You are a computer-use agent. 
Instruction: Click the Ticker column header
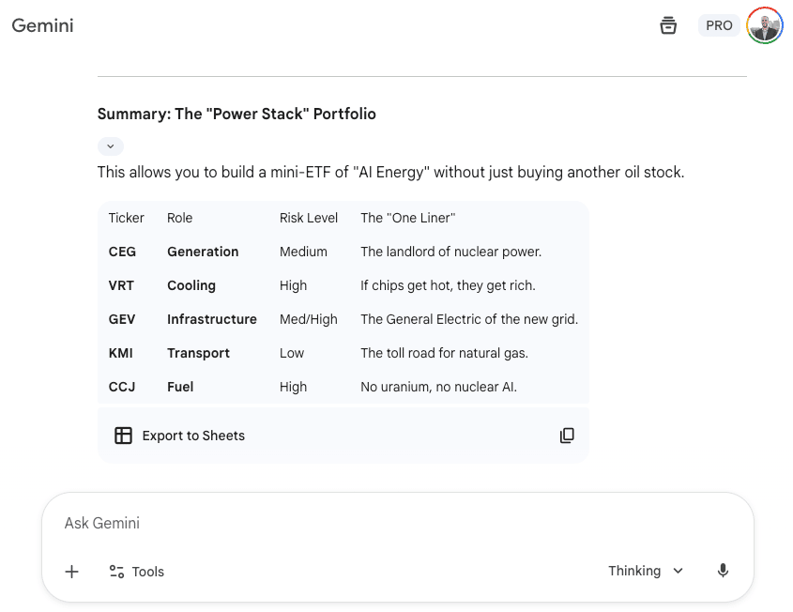coord(127,218)
